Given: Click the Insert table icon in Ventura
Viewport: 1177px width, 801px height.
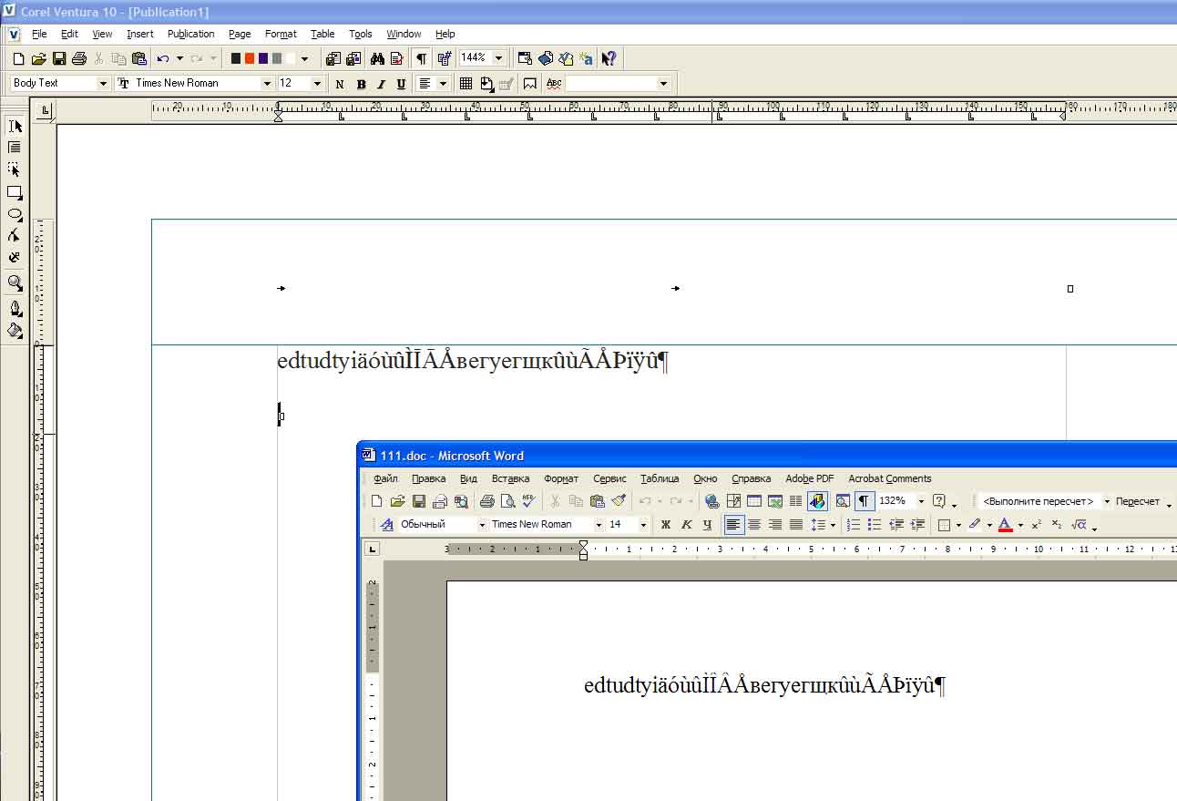Looking at the screenshot, I should [466, 84].
